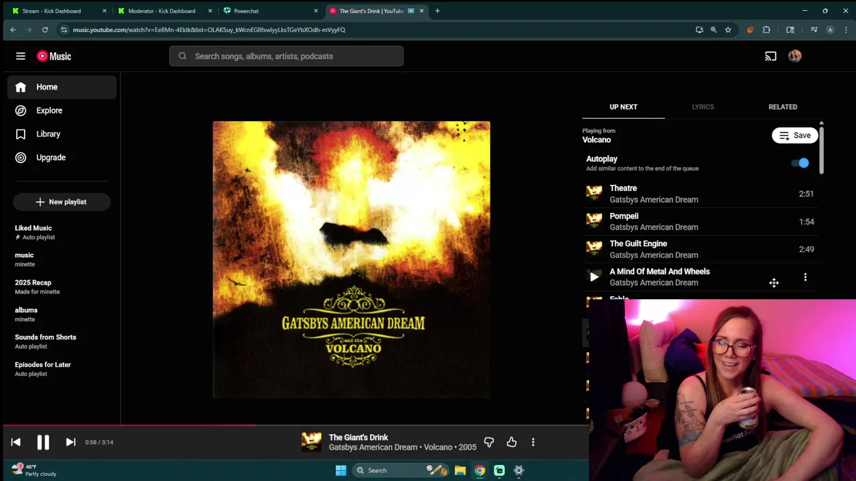Bookmark this page with star icon
Viewport: 856px width, 481px height.
(728, 29)
